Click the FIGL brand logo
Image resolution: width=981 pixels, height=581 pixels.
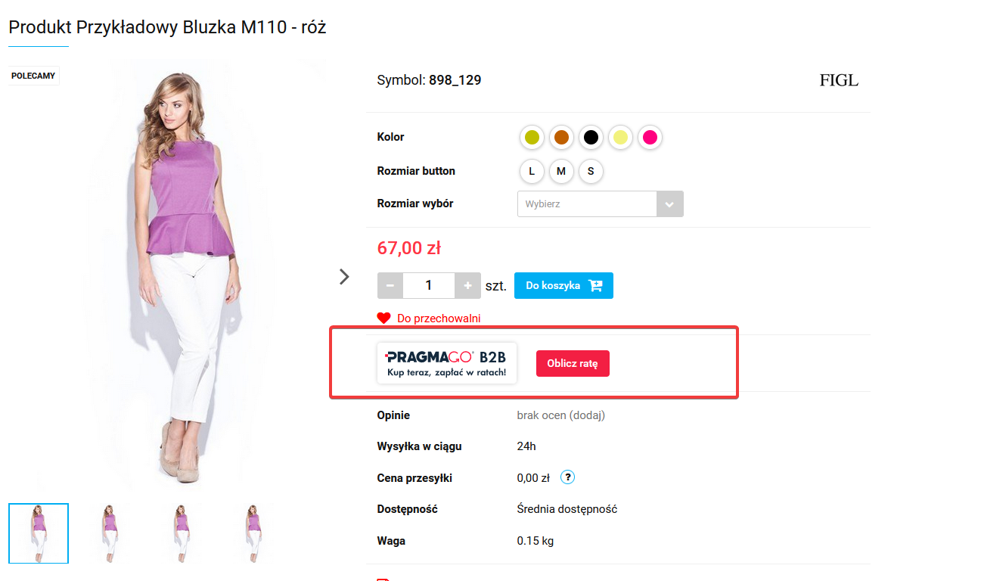(839, 80)
